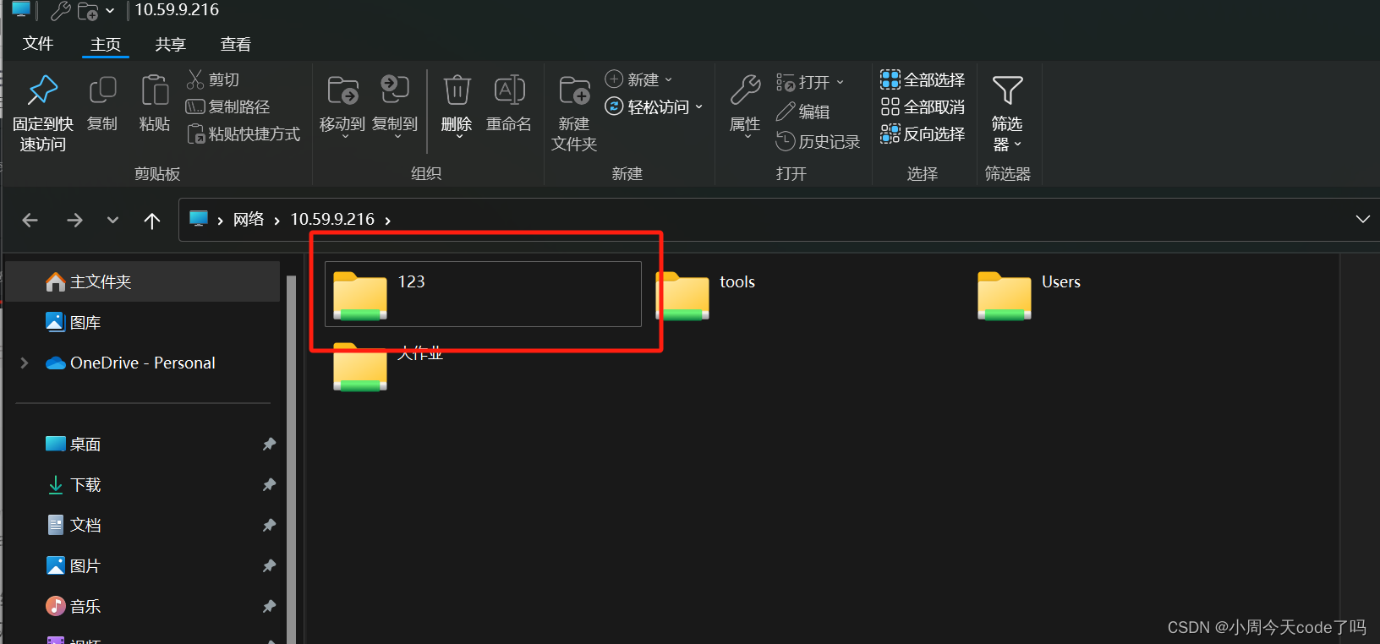1380x644 pixels.
Task: Click Select none (全部取消)
Action: pos(923,106)
